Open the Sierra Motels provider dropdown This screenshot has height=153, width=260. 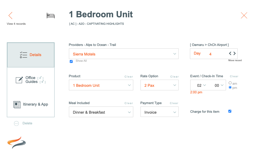(124, 54)
